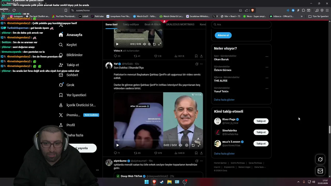
Task: Repost the post with 41 reposts
Action: (137, 56)
